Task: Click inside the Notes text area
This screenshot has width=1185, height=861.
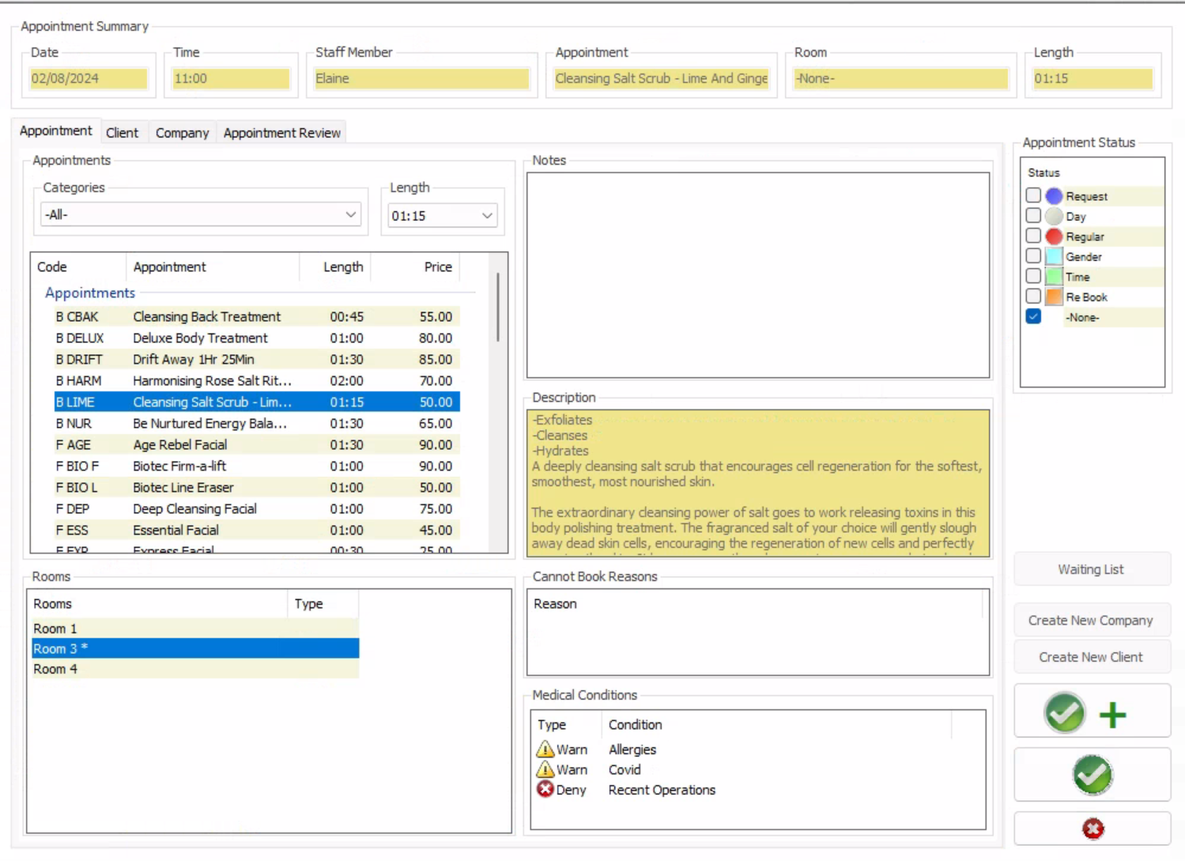Action: tap(758, 275)
